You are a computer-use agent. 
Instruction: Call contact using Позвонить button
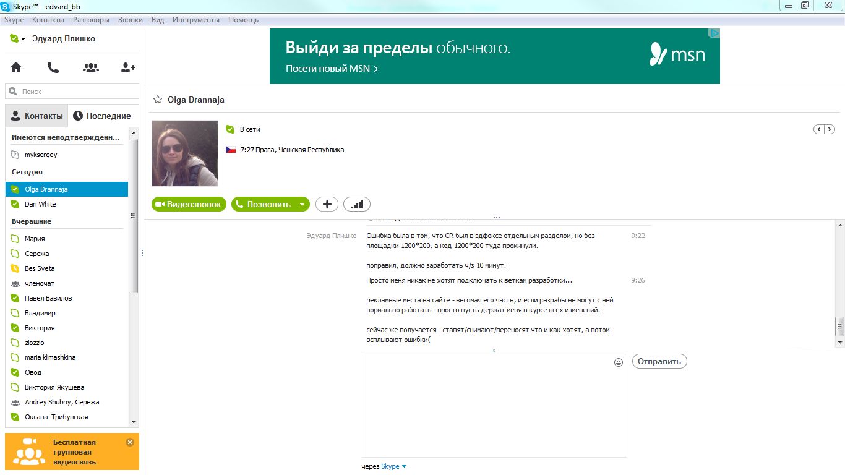pos(264,204)
